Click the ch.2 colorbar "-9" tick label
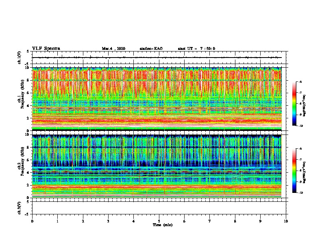Image resolution: width=322 pixels, height=248 pixels. [300, 182]
